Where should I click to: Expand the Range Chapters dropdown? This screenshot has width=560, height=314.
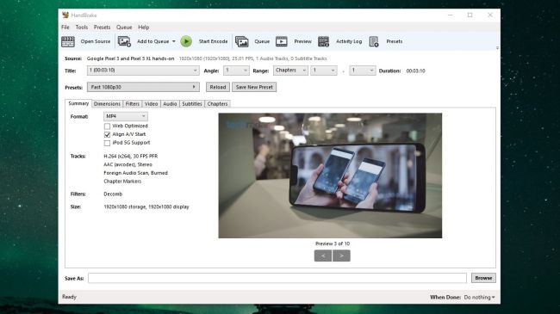290,71
